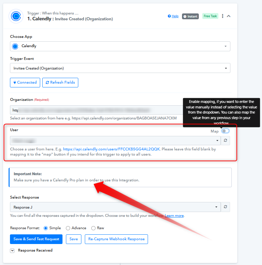Click the Re-Capture Webhook Response button
The width and height of the screenshot is (262, 265).
click(116, 239)
